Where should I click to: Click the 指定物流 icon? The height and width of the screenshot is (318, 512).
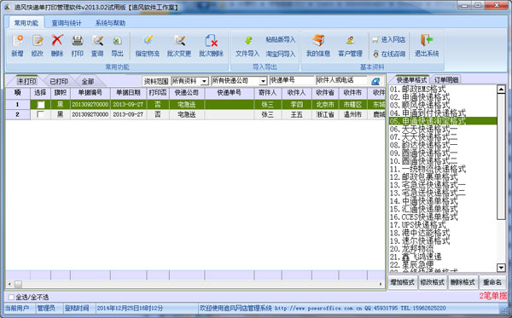148,40
